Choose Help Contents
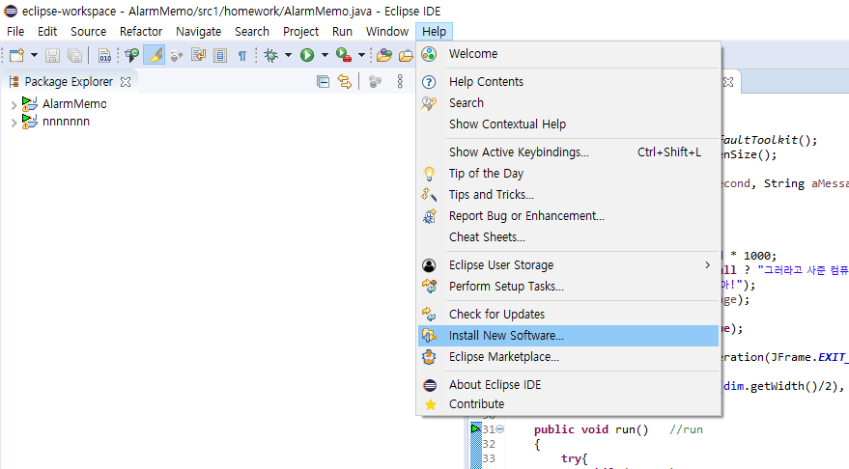This screenshot has height=469, width=849. pos(569,82)
